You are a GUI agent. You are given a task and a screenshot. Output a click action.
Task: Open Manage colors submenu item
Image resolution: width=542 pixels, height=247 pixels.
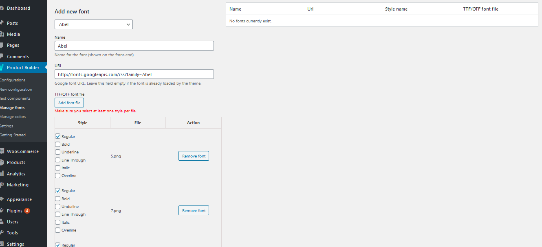click(x=13, y=117)
